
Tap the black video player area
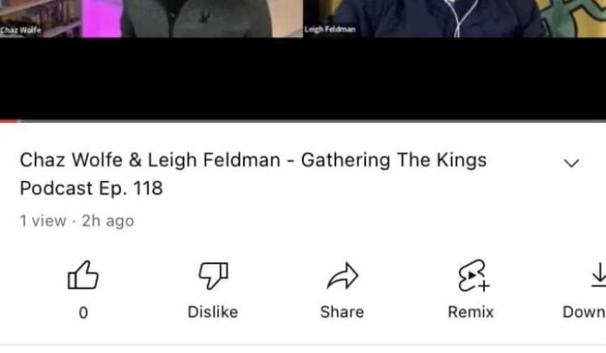(303, 78)
